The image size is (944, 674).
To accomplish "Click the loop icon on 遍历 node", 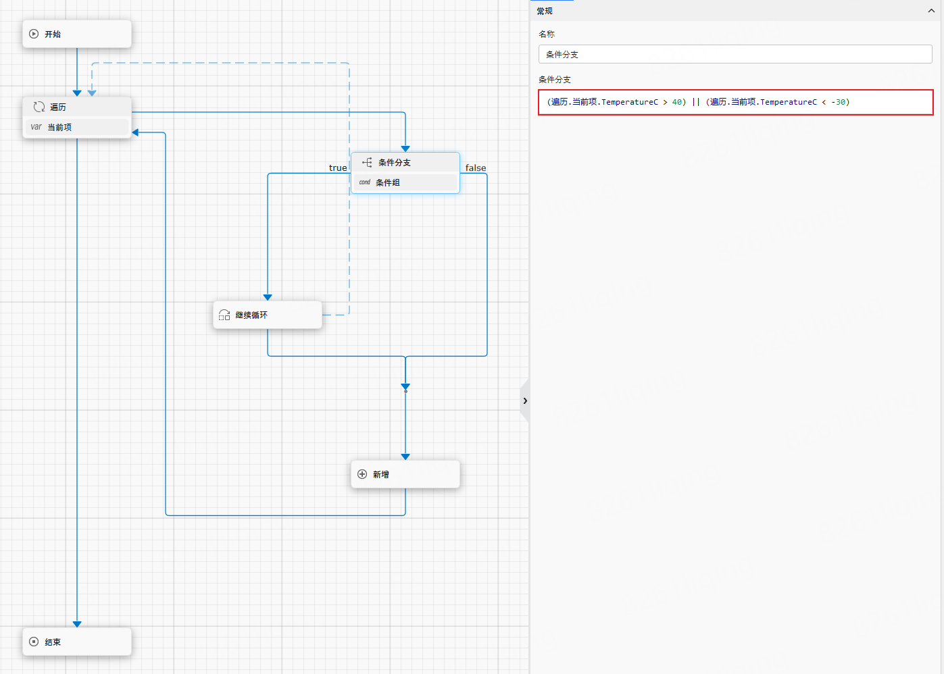I will (x=39, y=107).
